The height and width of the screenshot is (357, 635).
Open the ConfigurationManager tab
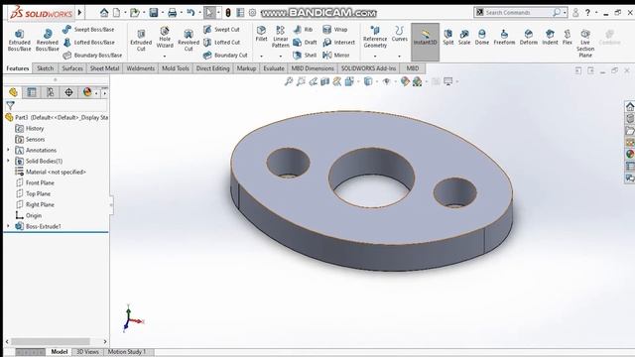[51, 92]
